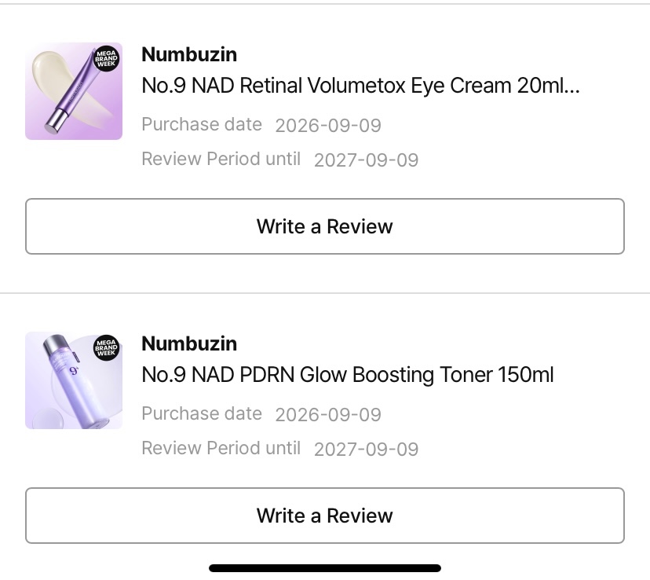Select Numbuzin brand name above eye cream
This screenshot has height=580, width=650.
tap(189, 54)
